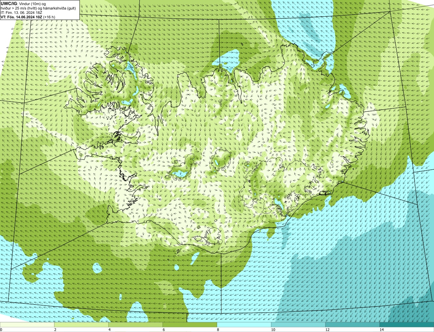Screen dimensions: 434x332
Task: Click the legend scale label '14'
Action: pyautogui.click(x=381, y=330)
